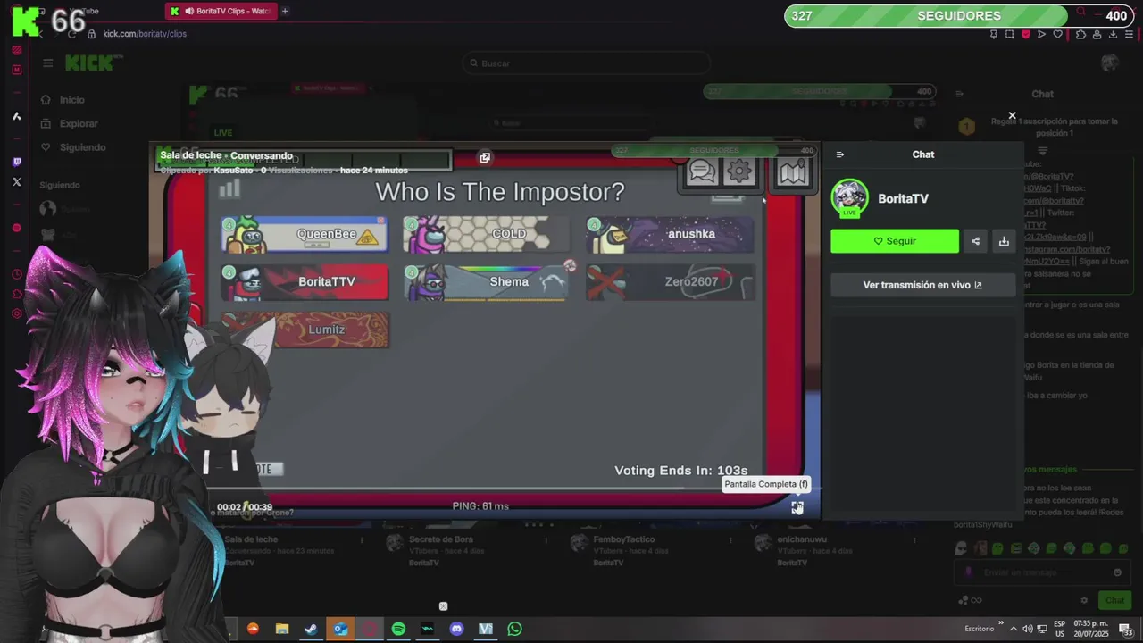
Task: Close the clip overlay with the X
Action: click(1012, 116)
